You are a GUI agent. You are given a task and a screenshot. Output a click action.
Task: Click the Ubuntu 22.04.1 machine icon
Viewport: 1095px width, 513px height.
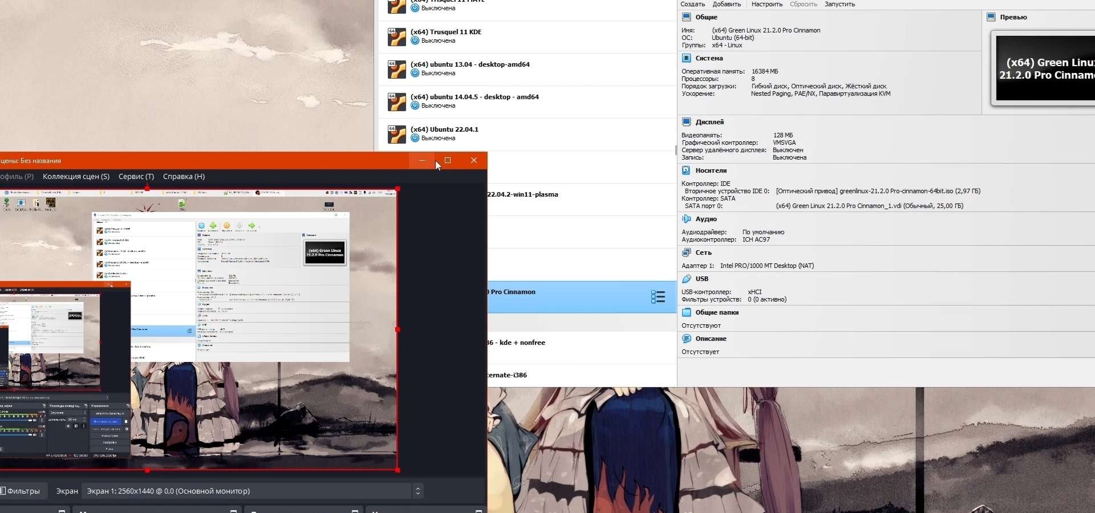[396, 135]
